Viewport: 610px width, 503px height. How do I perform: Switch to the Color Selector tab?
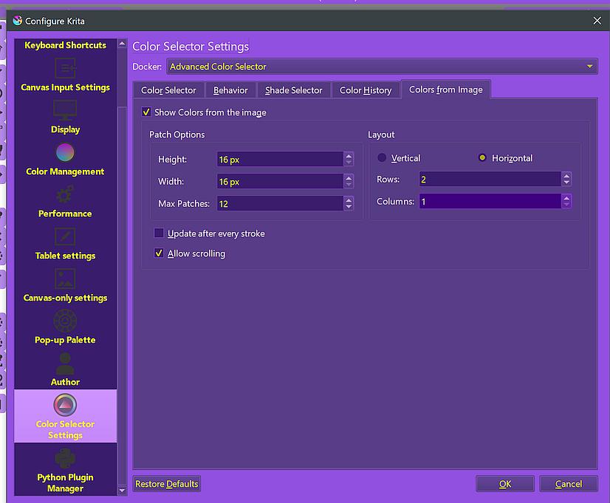tap(168, 90)
